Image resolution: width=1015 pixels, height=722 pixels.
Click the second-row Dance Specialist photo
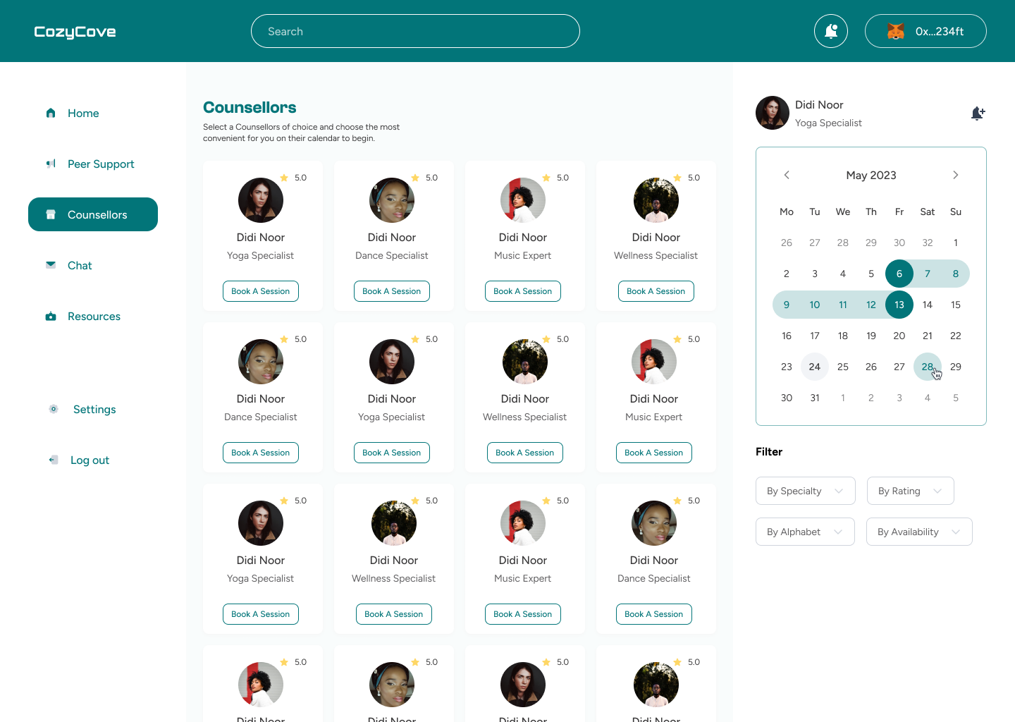pos(261,362)
